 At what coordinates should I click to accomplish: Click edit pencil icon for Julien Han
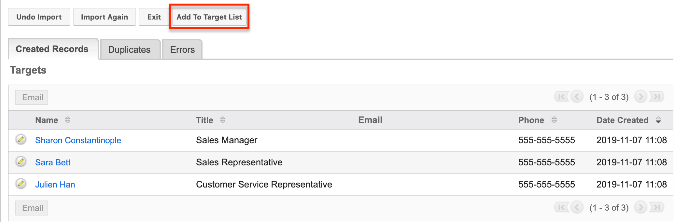coord(21,184)
